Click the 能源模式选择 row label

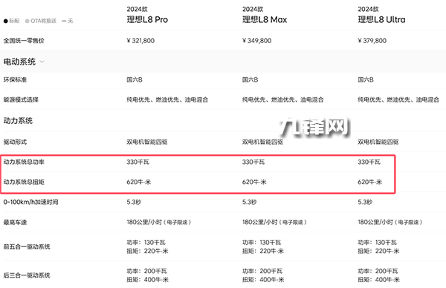21,99
